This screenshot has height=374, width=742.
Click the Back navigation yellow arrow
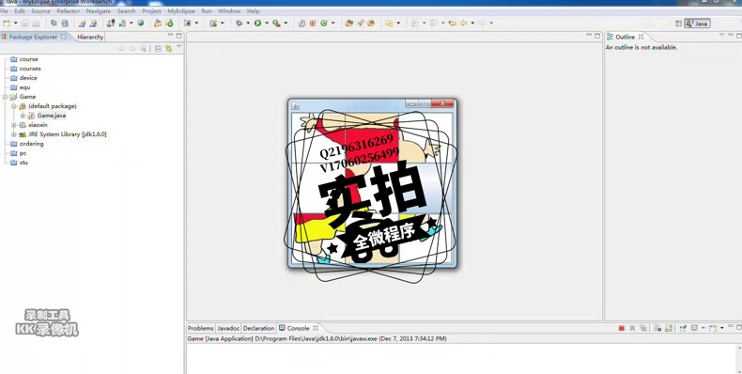point(464,23)
